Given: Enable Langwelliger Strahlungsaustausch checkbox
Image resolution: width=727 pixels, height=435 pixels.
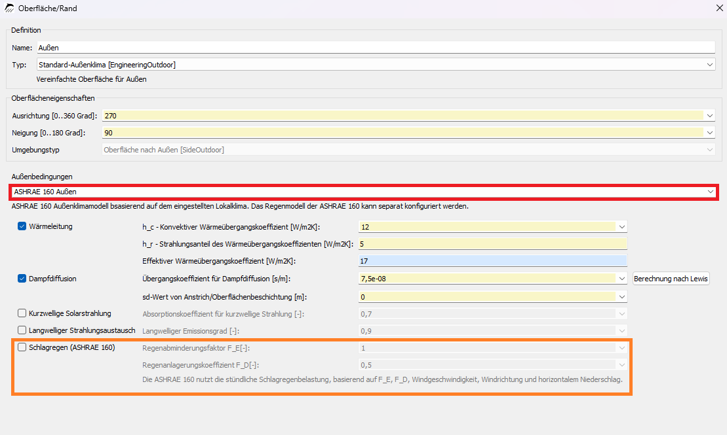Looking at the screenshot, I should pos(22,330).
